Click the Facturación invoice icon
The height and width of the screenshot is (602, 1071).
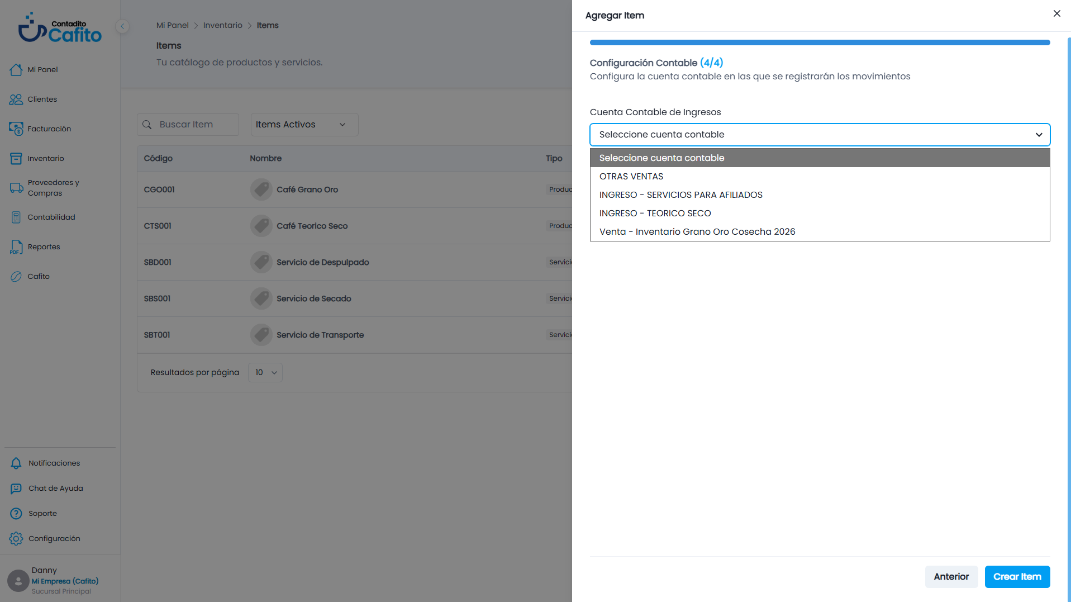16,129
